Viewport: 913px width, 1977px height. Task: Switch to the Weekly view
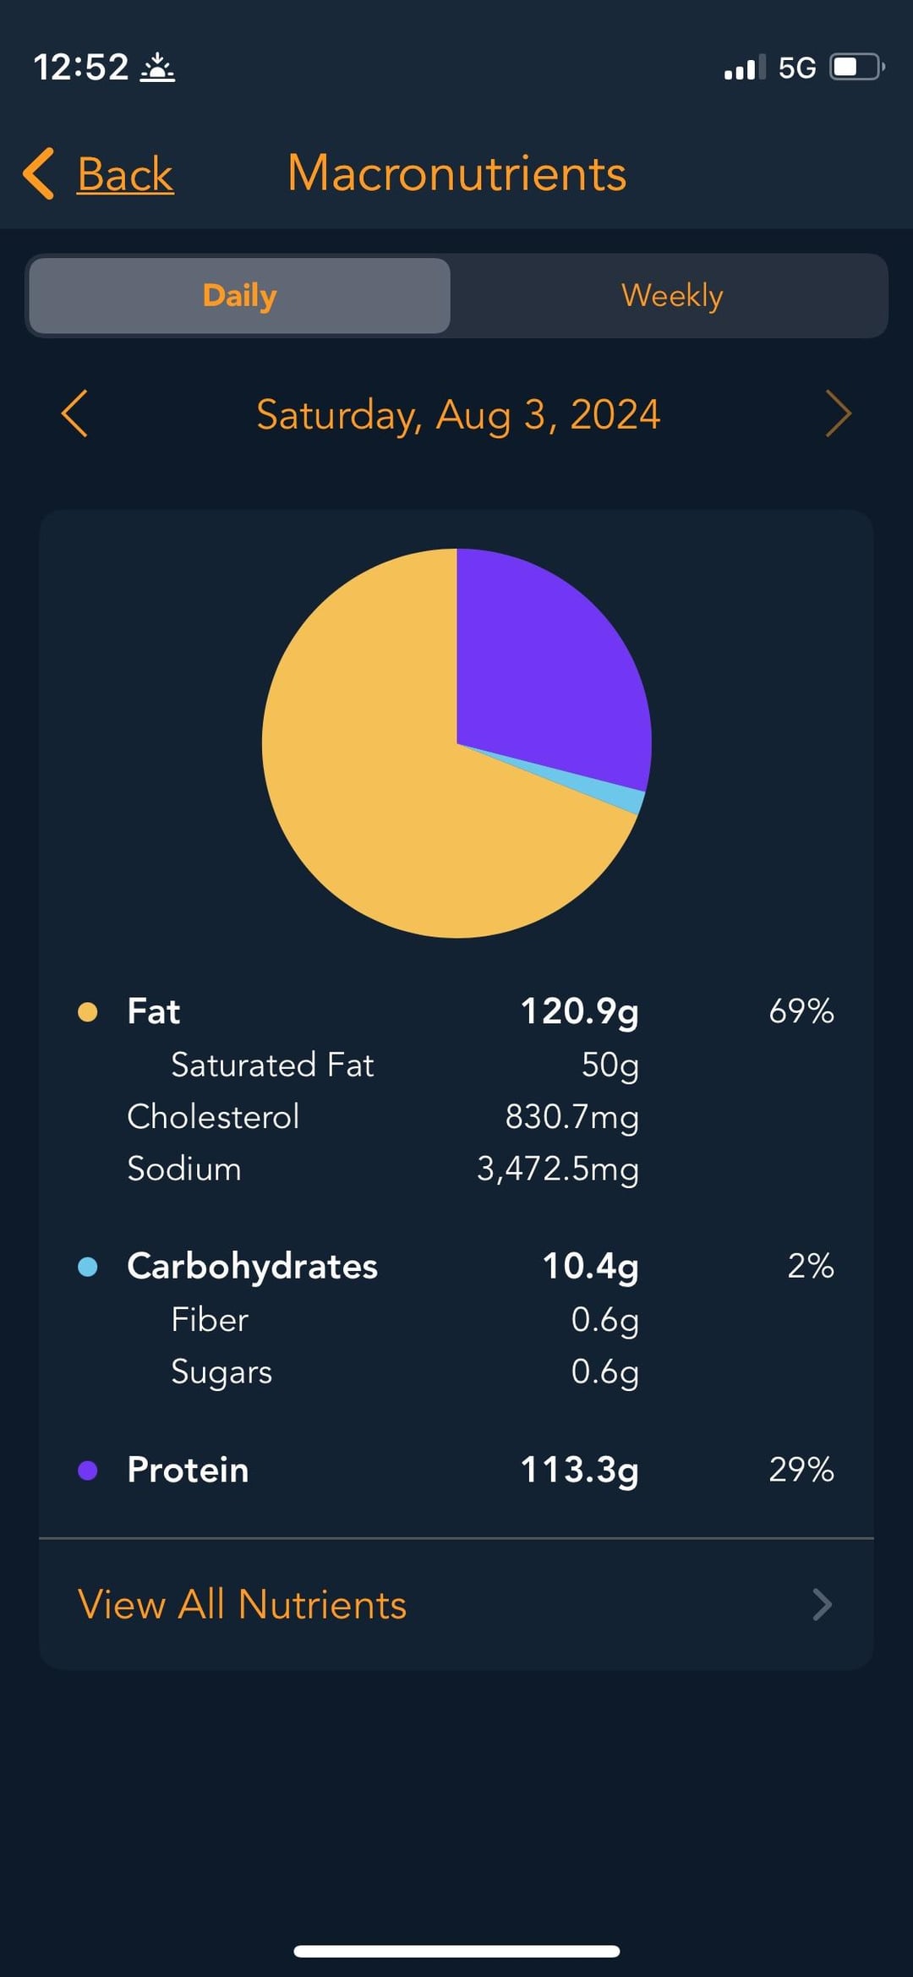click(x=672, y=296)
